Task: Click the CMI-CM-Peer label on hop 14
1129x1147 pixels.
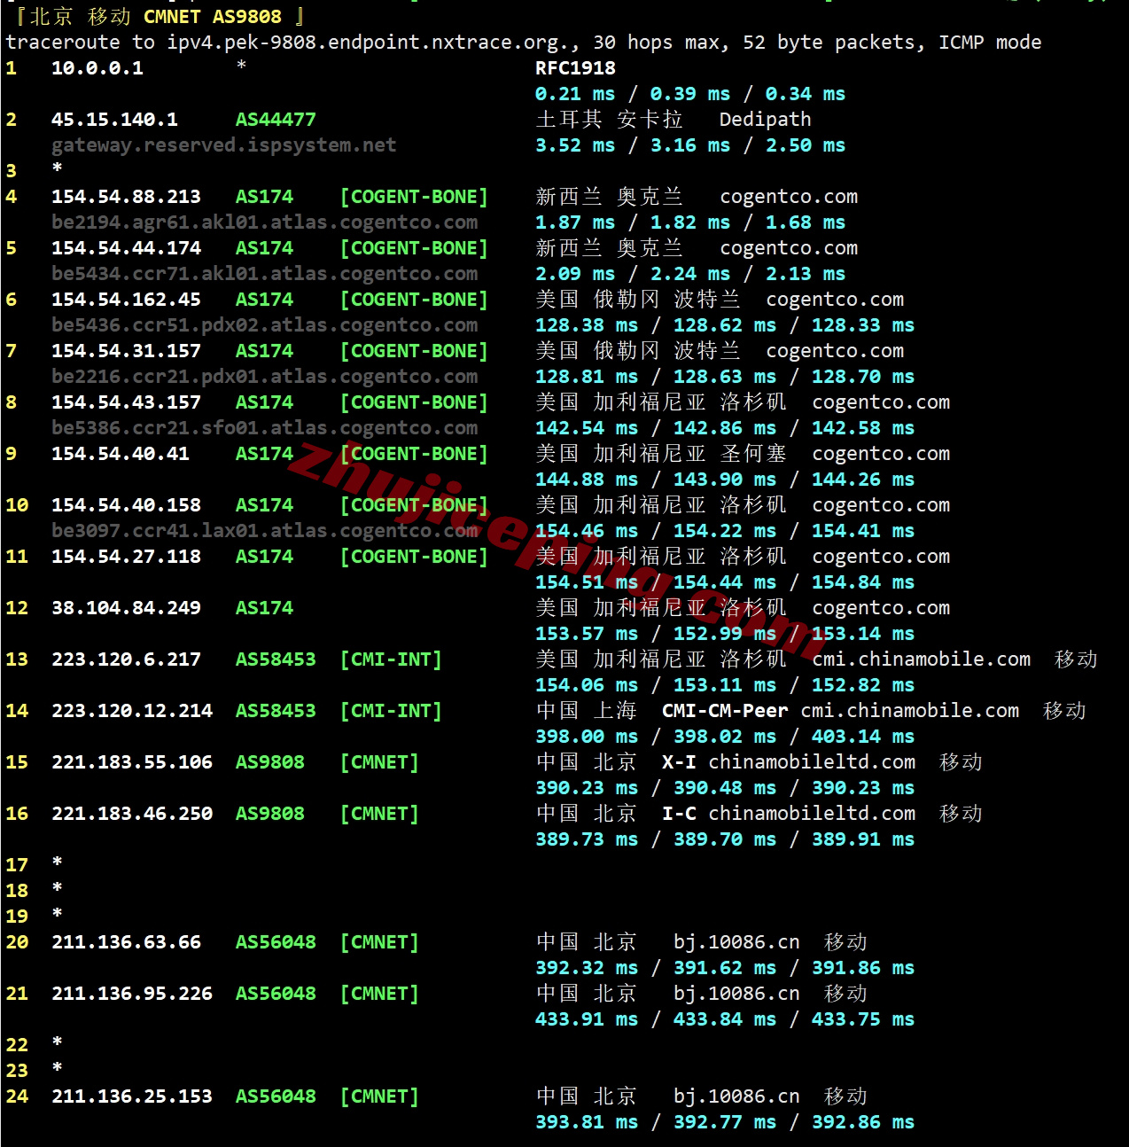Action: coord(725,711)
